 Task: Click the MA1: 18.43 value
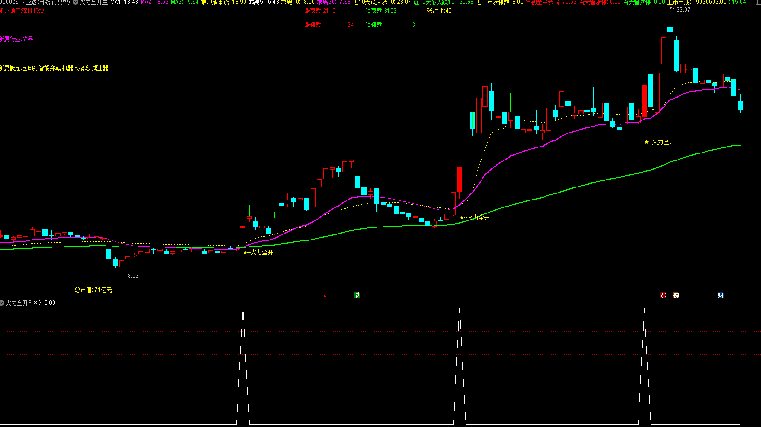124,2
